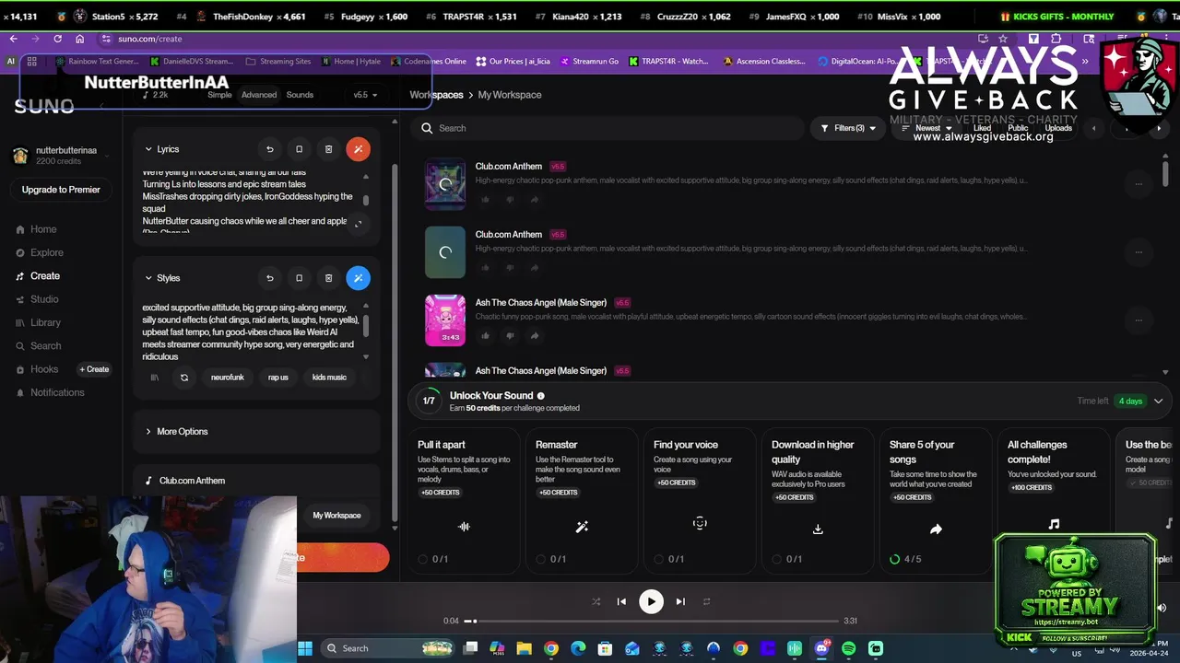The width and height of the screenshot is (1180, 663).
Task: Click the blue Styles magic wand button
Action: pos(358,278)
